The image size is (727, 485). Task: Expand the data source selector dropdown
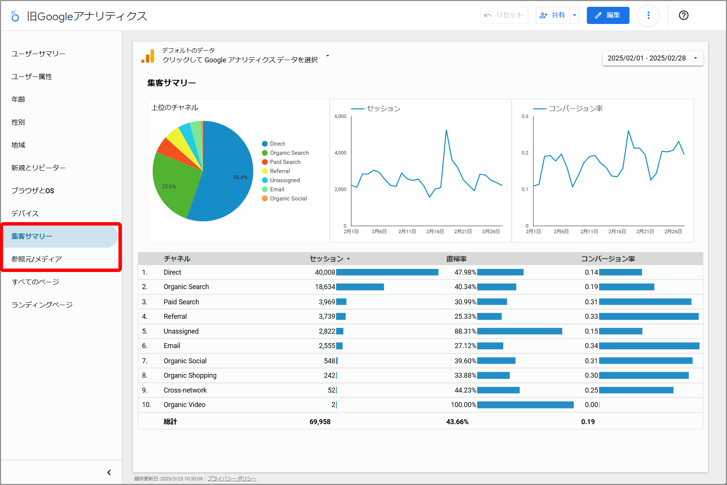(328, 56)
